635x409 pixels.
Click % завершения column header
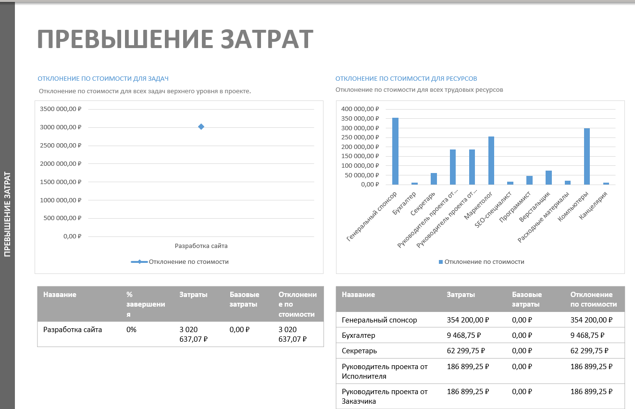[146, 304]
